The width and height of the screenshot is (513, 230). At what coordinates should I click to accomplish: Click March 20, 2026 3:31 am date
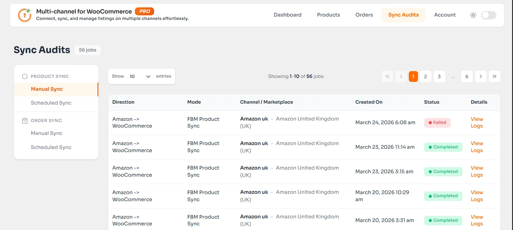pos(385,220)
